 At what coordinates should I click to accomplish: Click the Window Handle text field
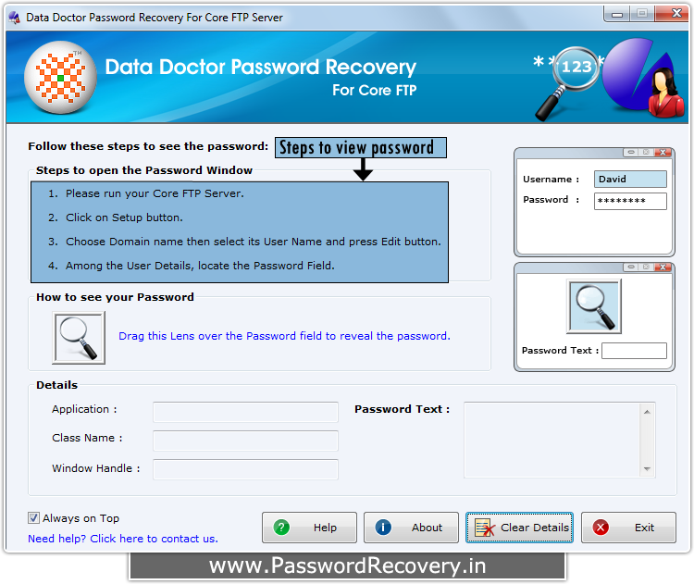[245, 469]
